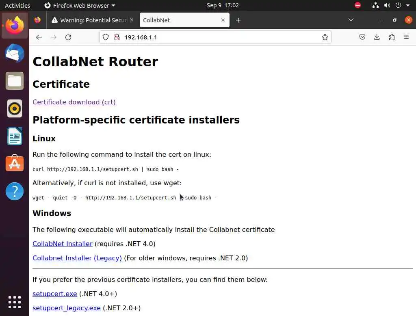Bookmark this page with the star icon
The height and width of the screenshot is (316, 416).
pyautogui.click(x=325, y=37)
